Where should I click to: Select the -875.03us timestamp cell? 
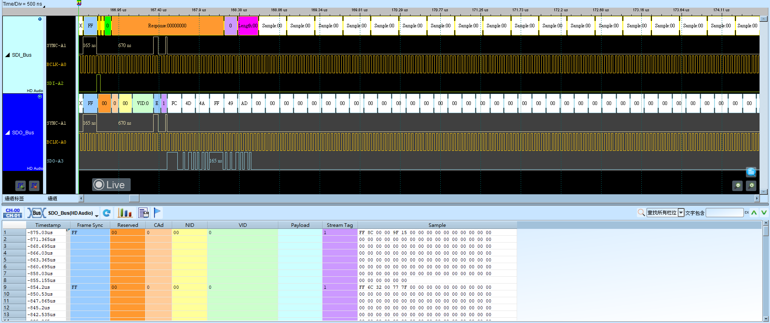(x=46, y=232)
